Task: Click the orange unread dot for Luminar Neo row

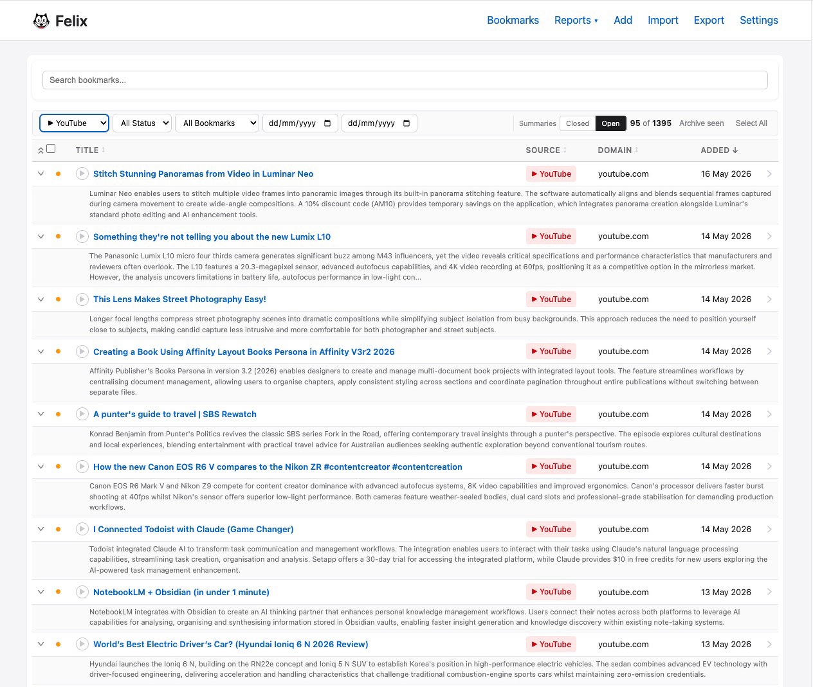Action: click(58, 174)
